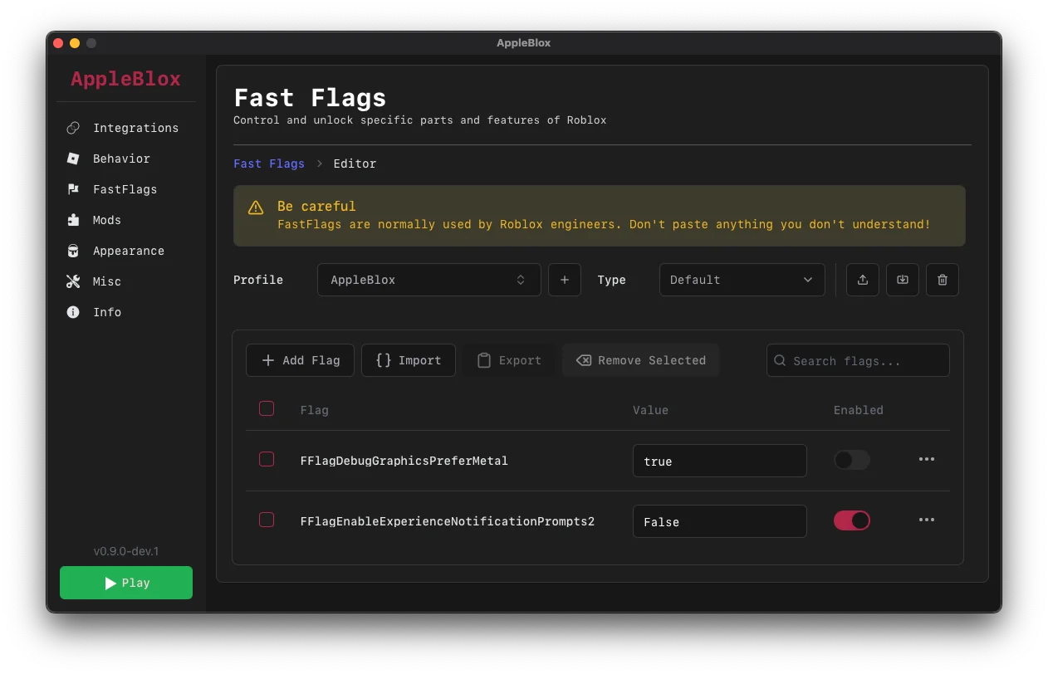Click the Fast Flags breadcrumb link
The image size is (1048, 674).
(269, 164)
